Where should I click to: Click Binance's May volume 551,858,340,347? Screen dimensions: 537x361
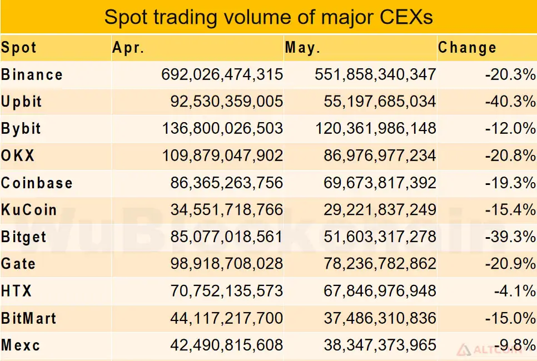pyautogui.click(x=376, y=74)
